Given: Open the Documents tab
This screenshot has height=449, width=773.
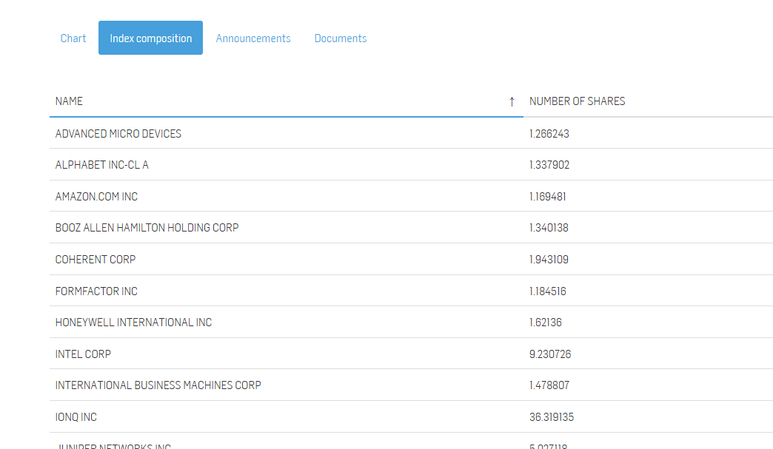Looking at the screenshot, I should point(340,38).
